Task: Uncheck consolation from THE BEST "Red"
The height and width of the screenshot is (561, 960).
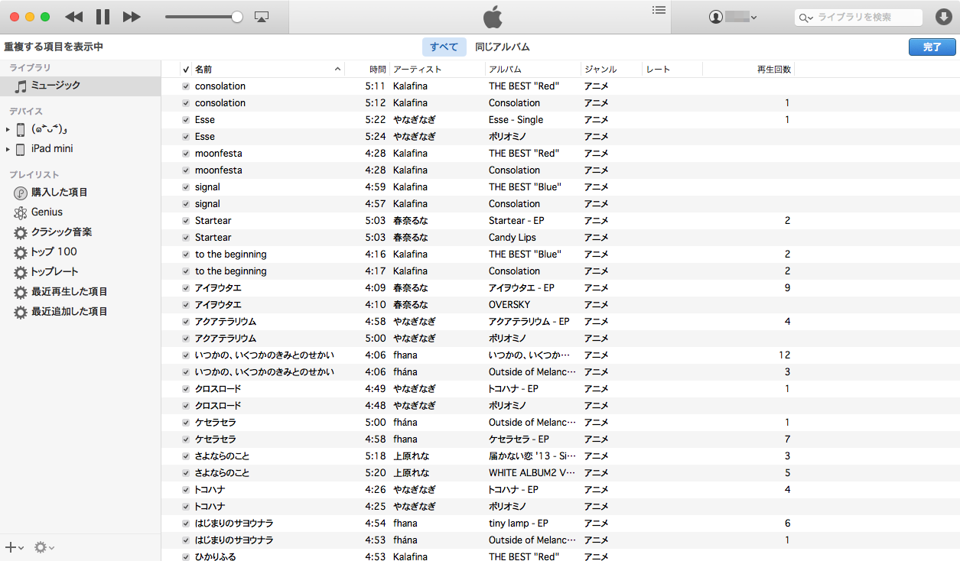Action: tap(186, 86)
